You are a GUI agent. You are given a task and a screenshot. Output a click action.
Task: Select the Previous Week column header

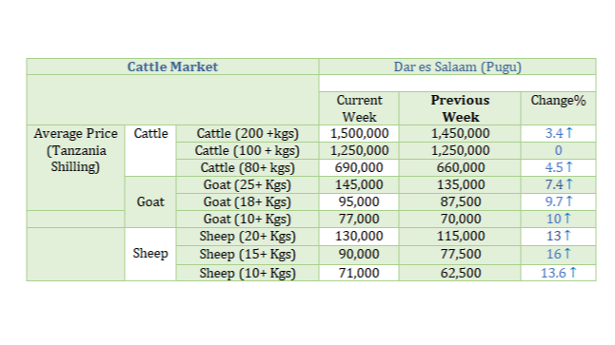point(460,108)
